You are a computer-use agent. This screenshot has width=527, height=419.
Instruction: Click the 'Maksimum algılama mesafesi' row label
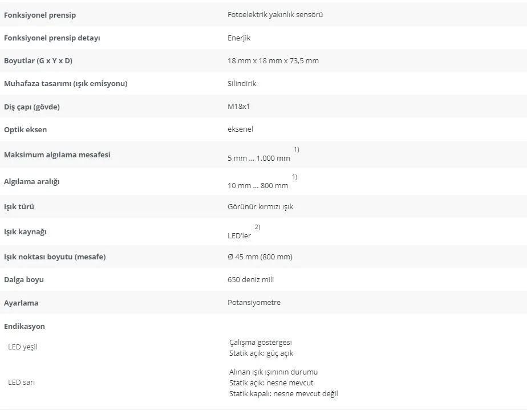tap(57, 155)
